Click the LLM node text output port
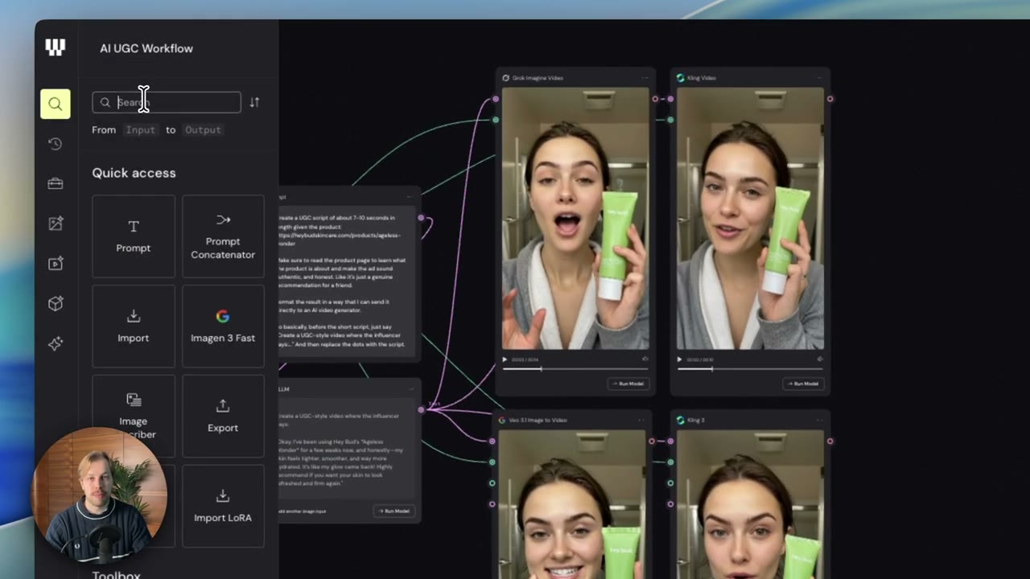Viewport: 1030px width, 579px height. (x=421, y=409)
